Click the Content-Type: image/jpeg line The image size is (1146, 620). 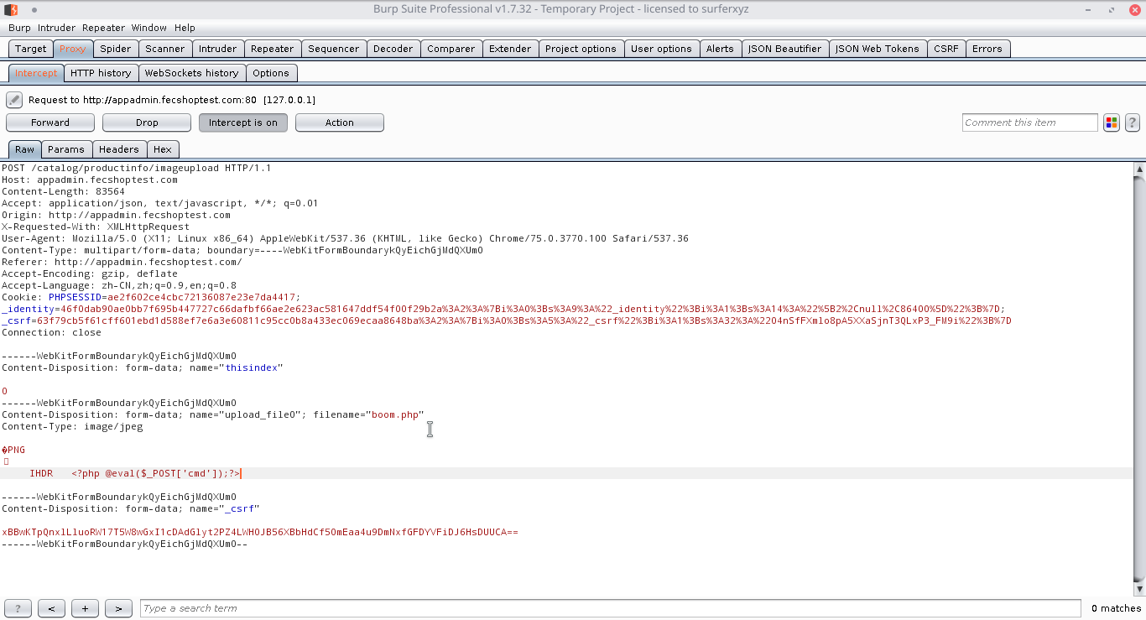[72, 426]
